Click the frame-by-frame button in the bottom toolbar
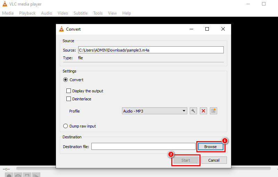The width and height of the screenshot is (278, 177). point(36,175)
